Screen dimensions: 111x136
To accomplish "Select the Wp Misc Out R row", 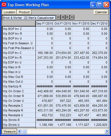I will click(19, 77).
